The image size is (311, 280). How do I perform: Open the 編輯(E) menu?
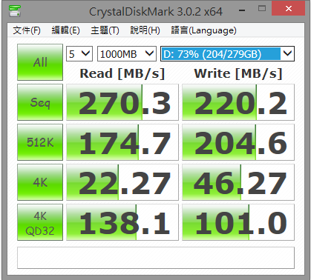coord(66,30)
